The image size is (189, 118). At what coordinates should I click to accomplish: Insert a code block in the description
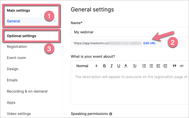(181, 66)
